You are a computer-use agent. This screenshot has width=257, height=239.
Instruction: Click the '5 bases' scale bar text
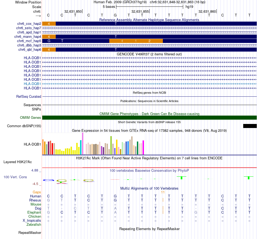[109, 7]
